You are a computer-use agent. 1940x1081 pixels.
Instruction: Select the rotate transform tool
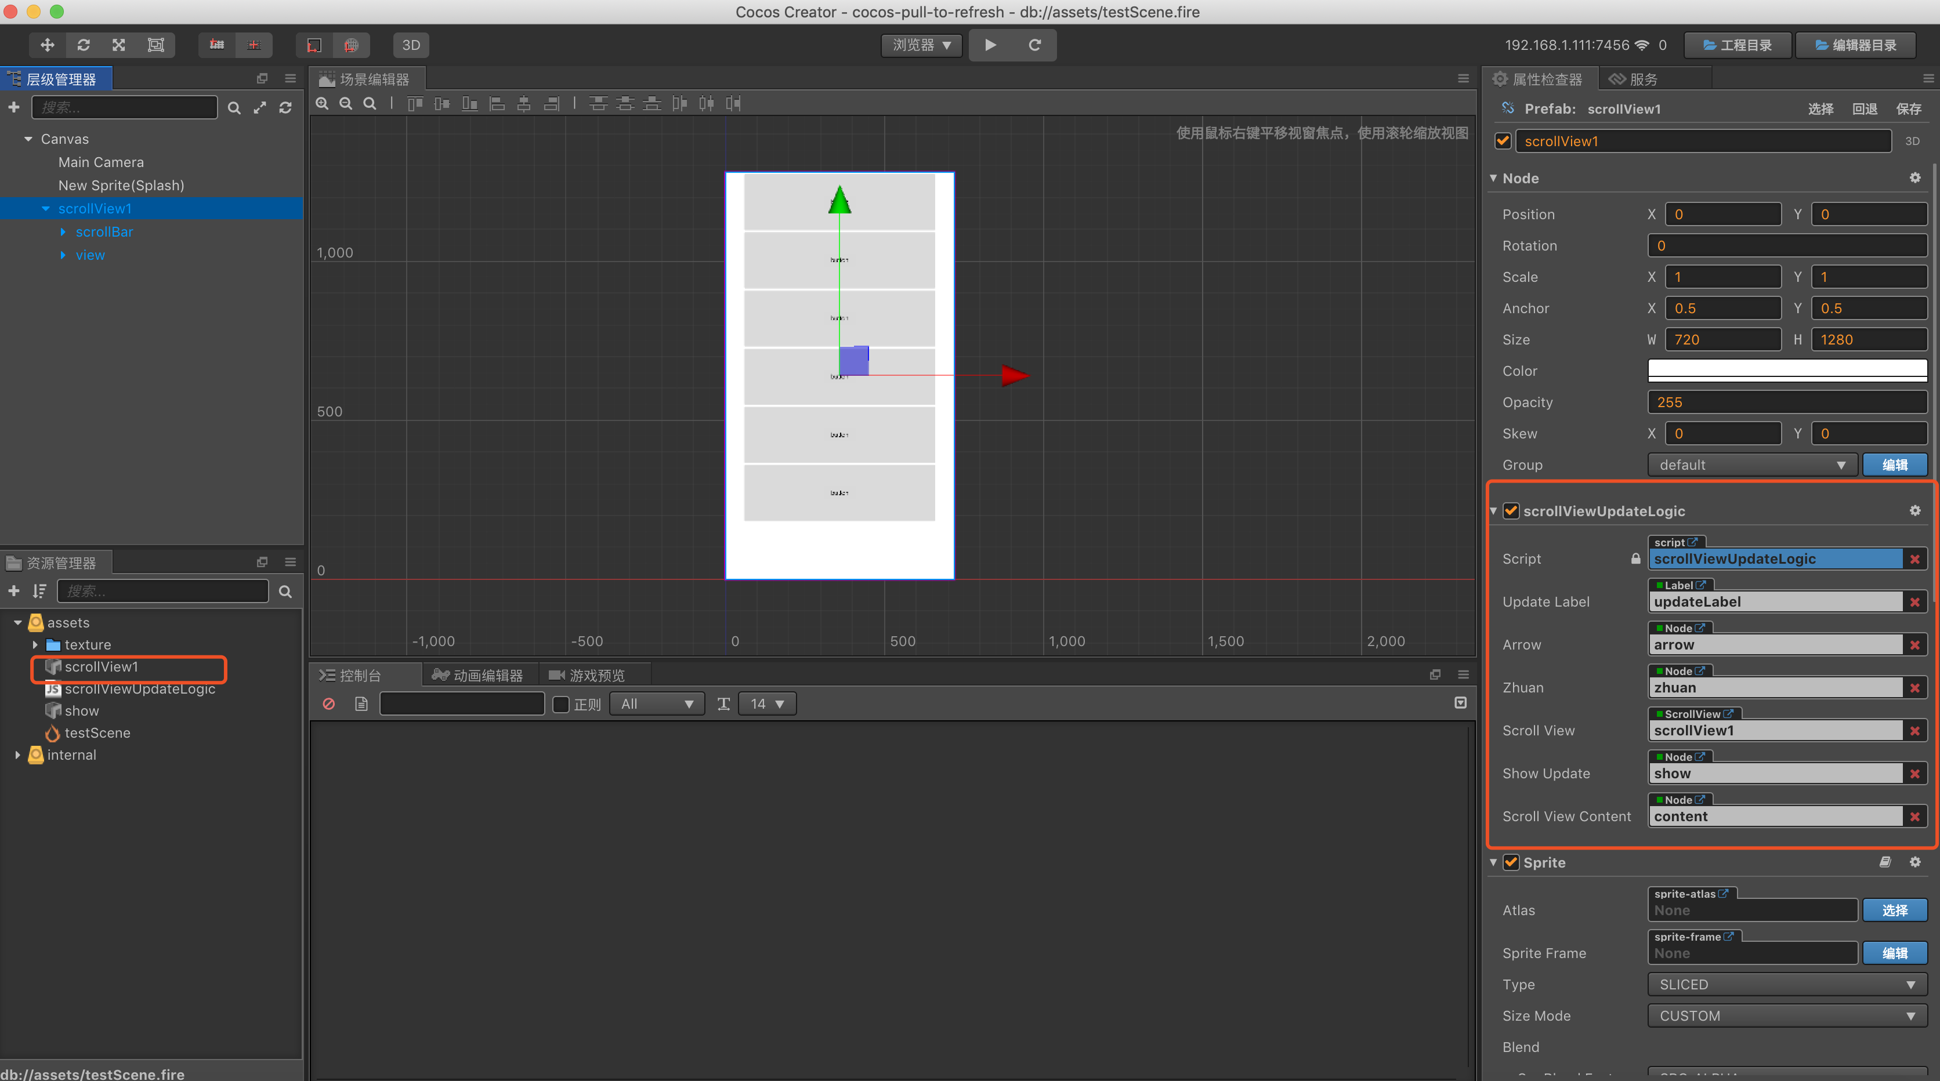[x=83, y=45]
